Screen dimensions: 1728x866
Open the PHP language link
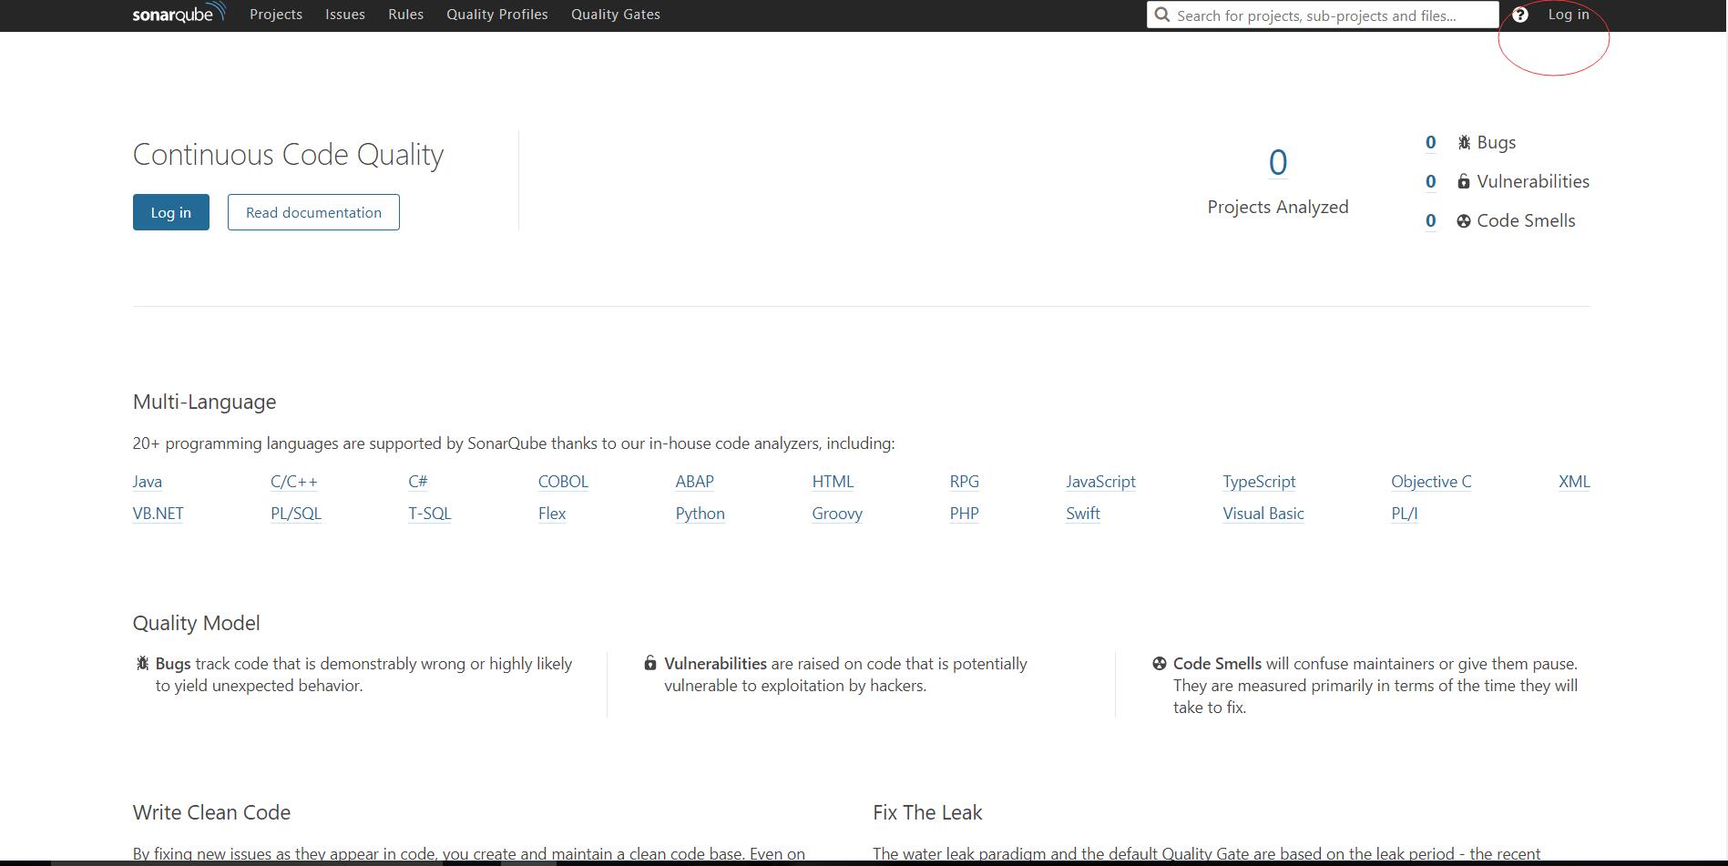965,514
